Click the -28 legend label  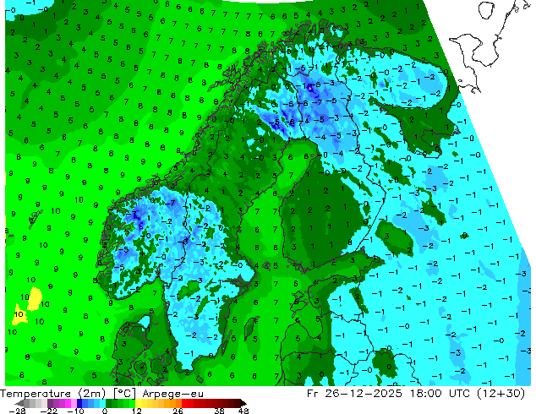click(17, 411)
